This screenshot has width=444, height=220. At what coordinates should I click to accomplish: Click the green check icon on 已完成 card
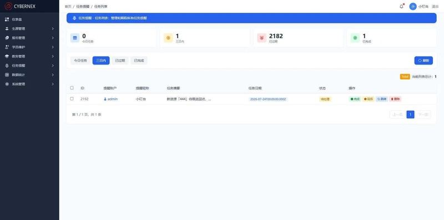(355, 38)
